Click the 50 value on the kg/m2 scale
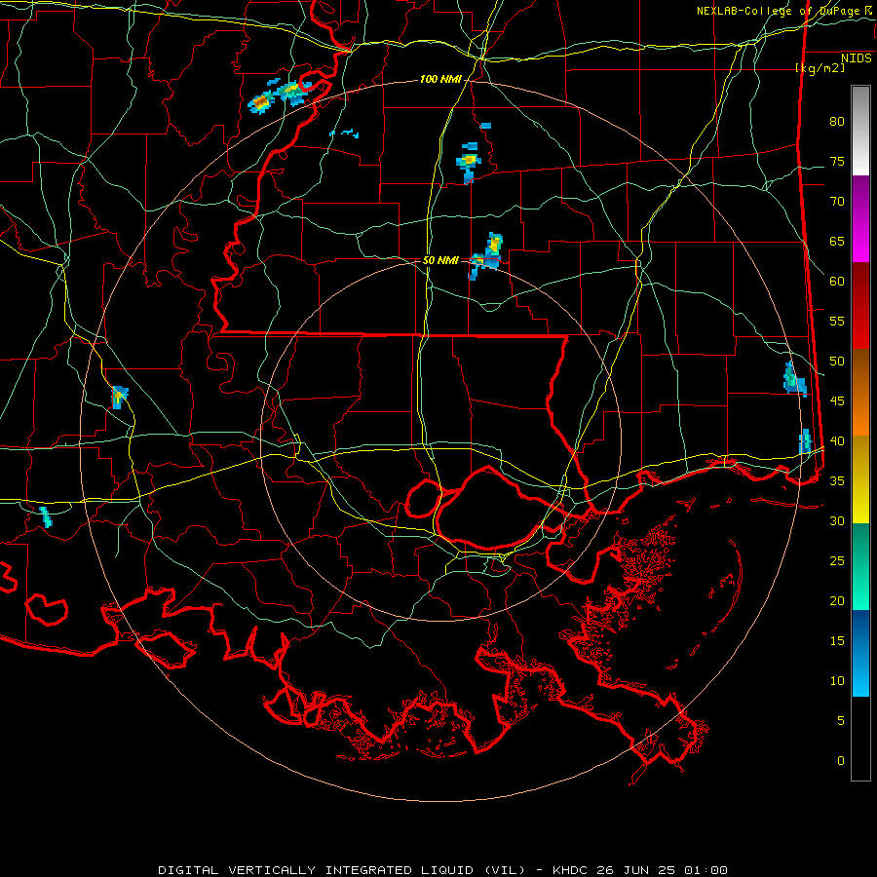877x877 pixels. (x=837, y=362)
